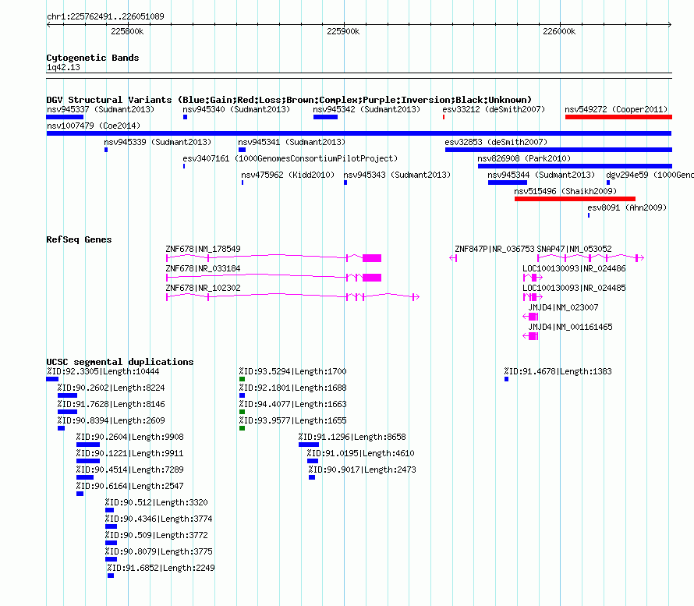Open esv3407161 1000GenomesConsortiumPilotProject variant
694x606 pixels.
point(290,158)
